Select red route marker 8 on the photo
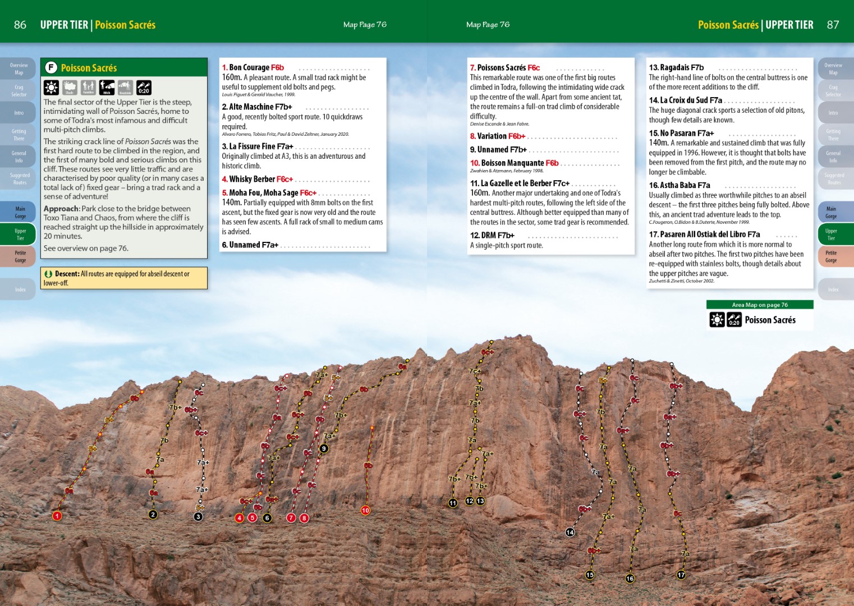This screenshot has height=606, width=854. (x=304, y=518)
